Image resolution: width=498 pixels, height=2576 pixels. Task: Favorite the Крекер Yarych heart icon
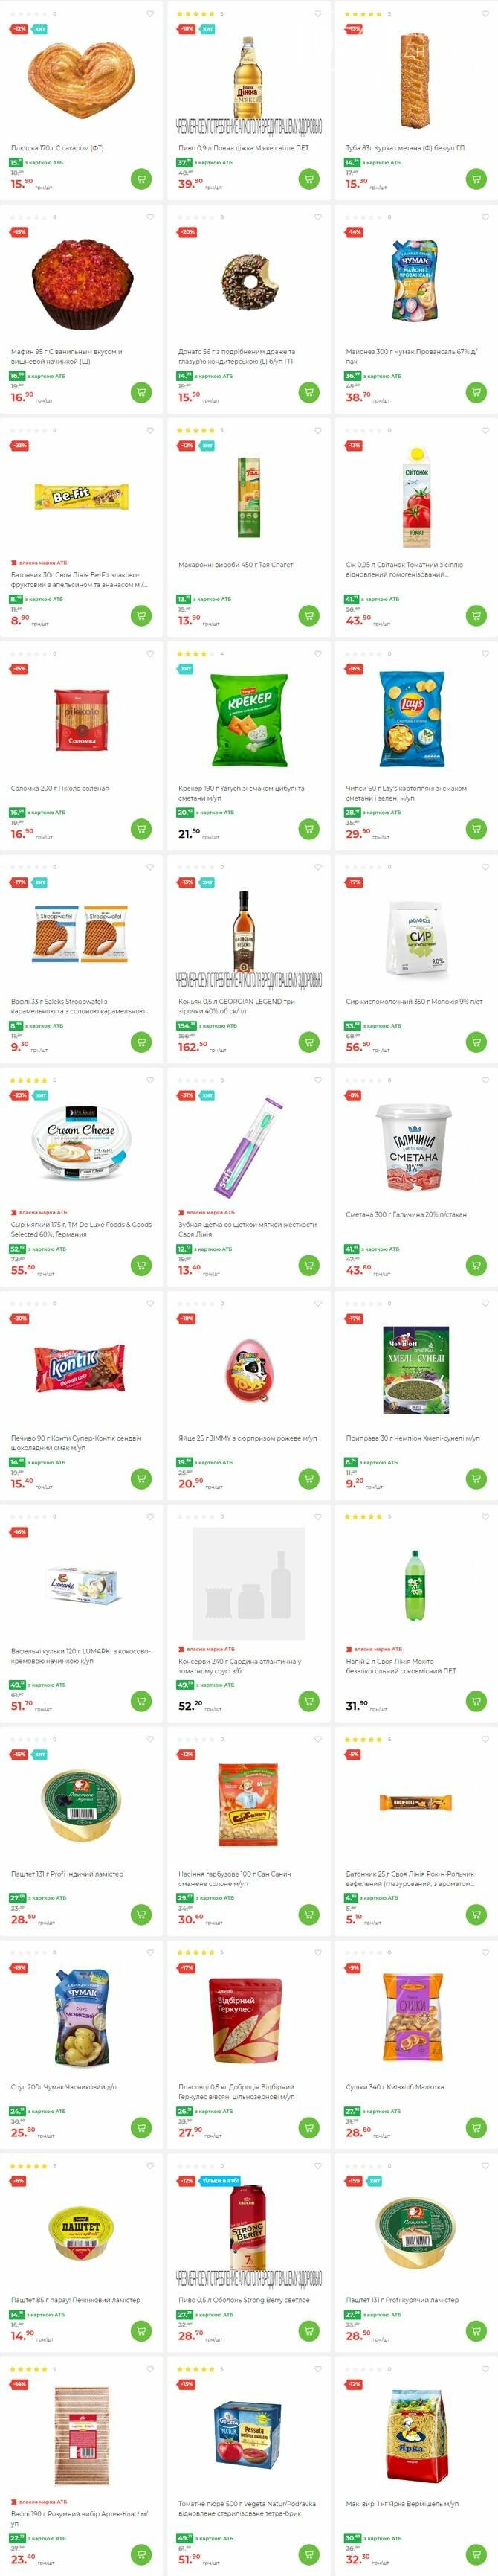pyautogui.click(x=317, y=653)
